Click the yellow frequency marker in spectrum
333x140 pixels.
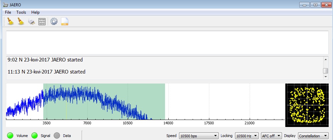coord(66,110)
